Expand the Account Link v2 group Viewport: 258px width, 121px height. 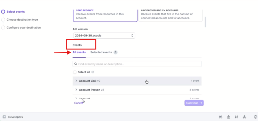[x=76, y=81]
